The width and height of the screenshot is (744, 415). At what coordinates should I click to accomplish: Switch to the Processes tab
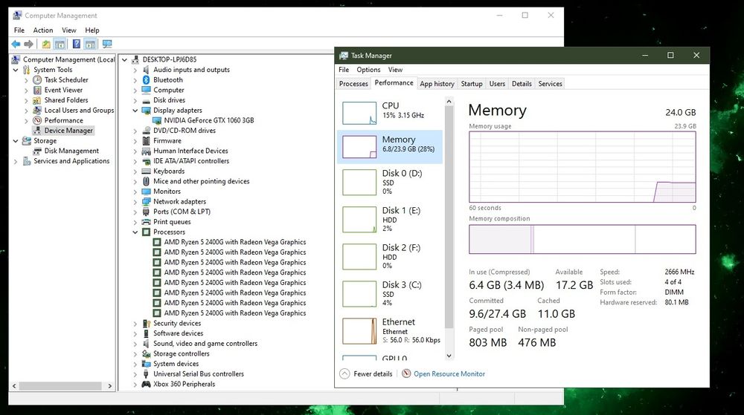coord(353,84)
